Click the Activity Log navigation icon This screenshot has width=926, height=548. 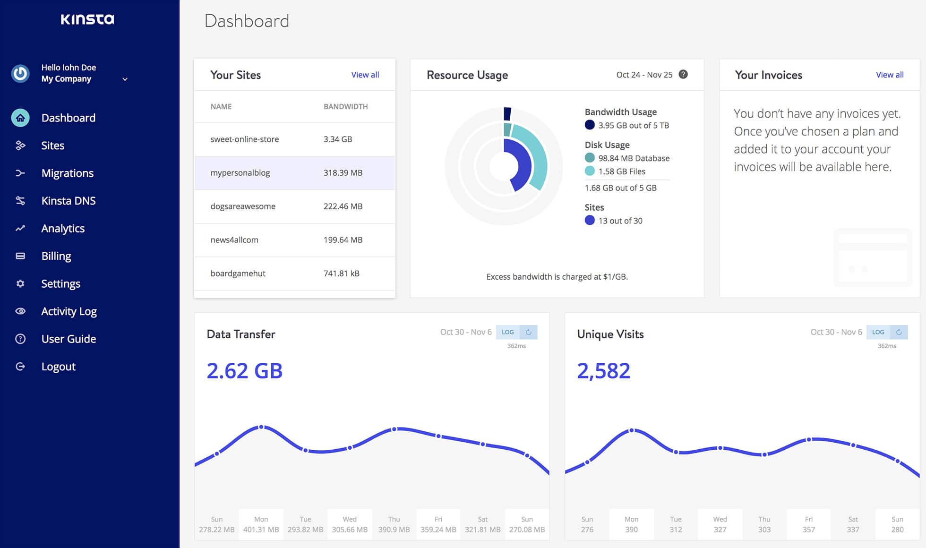[x=19, y=311]
